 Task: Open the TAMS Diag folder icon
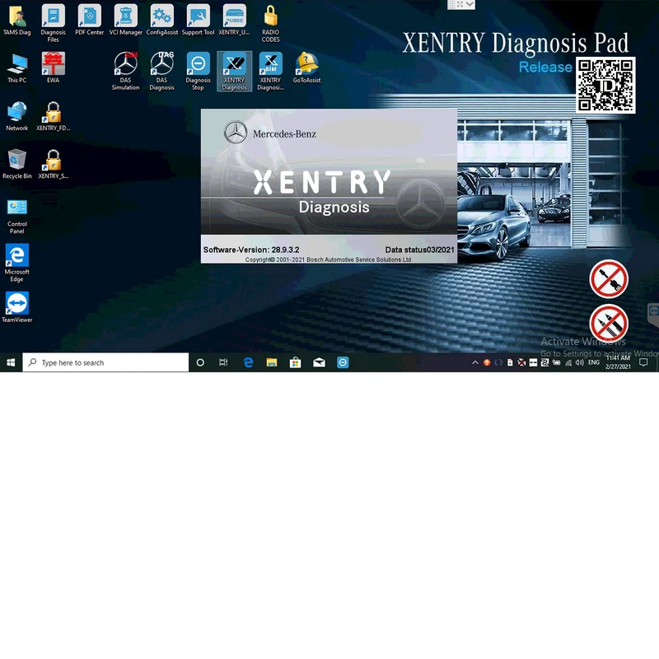(16, 20)
